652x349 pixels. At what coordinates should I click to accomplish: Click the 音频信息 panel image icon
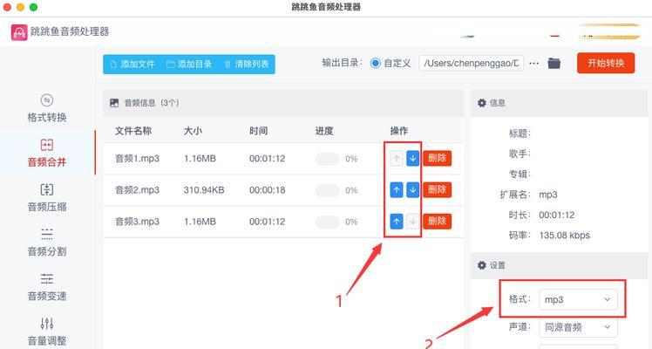click(114, 103)
